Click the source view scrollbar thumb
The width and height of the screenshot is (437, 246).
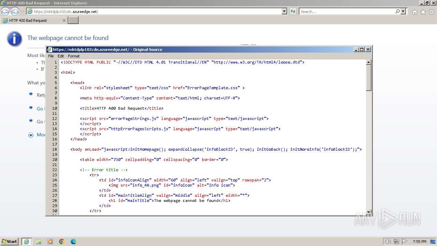tap(368, 78)
